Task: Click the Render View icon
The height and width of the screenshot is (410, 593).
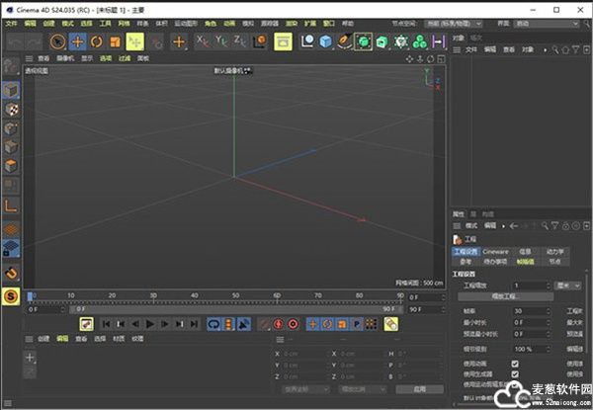Action: pos(284,41)
